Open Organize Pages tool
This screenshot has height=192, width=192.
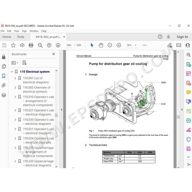click(x=188, y=74)
